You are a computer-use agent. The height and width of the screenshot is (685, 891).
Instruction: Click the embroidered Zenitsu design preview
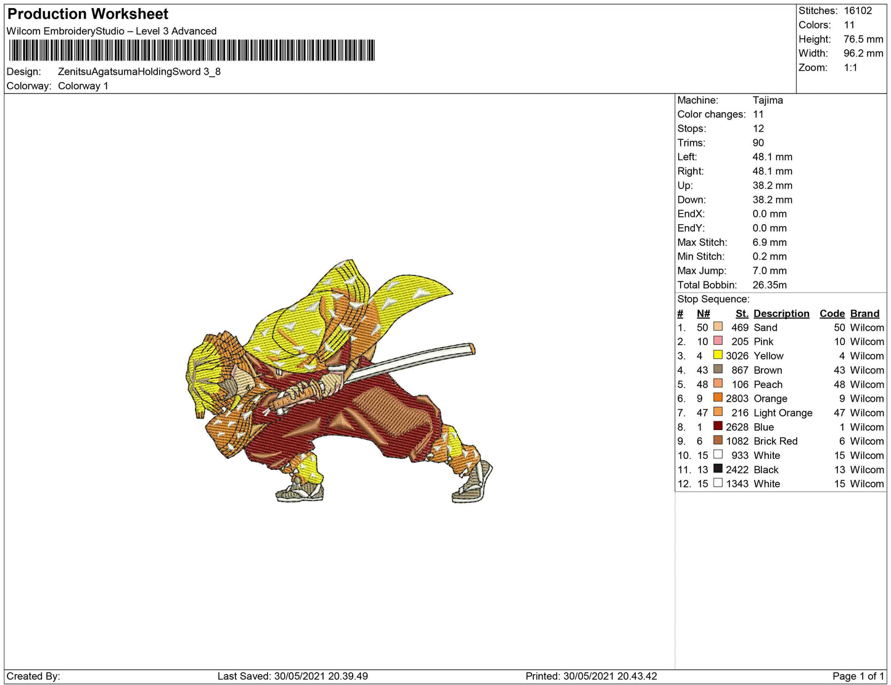pyautogui.click(x=339, y=381)
